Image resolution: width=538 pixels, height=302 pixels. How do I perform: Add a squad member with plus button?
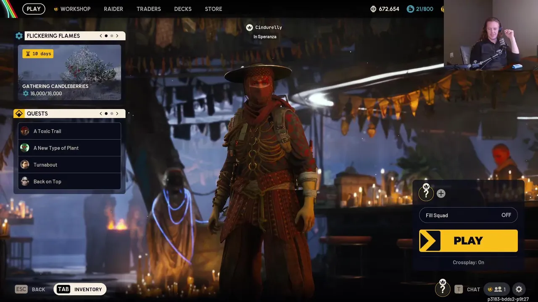point(441,193)
